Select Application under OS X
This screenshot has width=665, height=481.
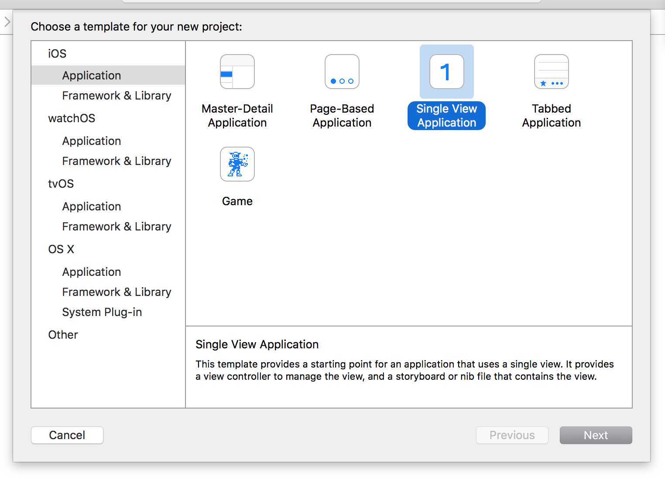tap(108, 272)
